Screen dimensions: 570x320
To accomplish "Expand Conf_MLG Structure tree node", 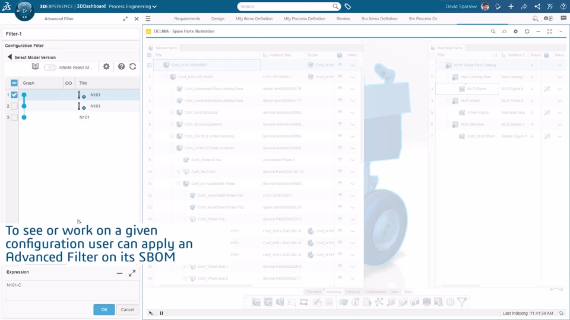I will pos(172,113).
